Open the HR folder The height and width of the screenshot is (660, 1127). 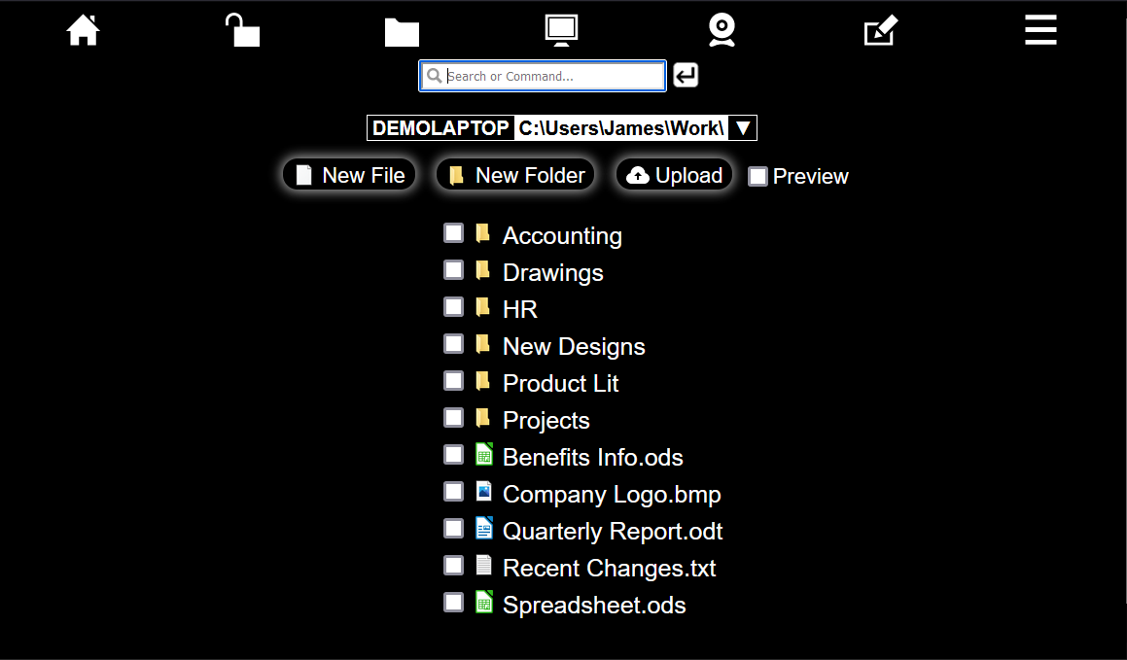[519, 308]
